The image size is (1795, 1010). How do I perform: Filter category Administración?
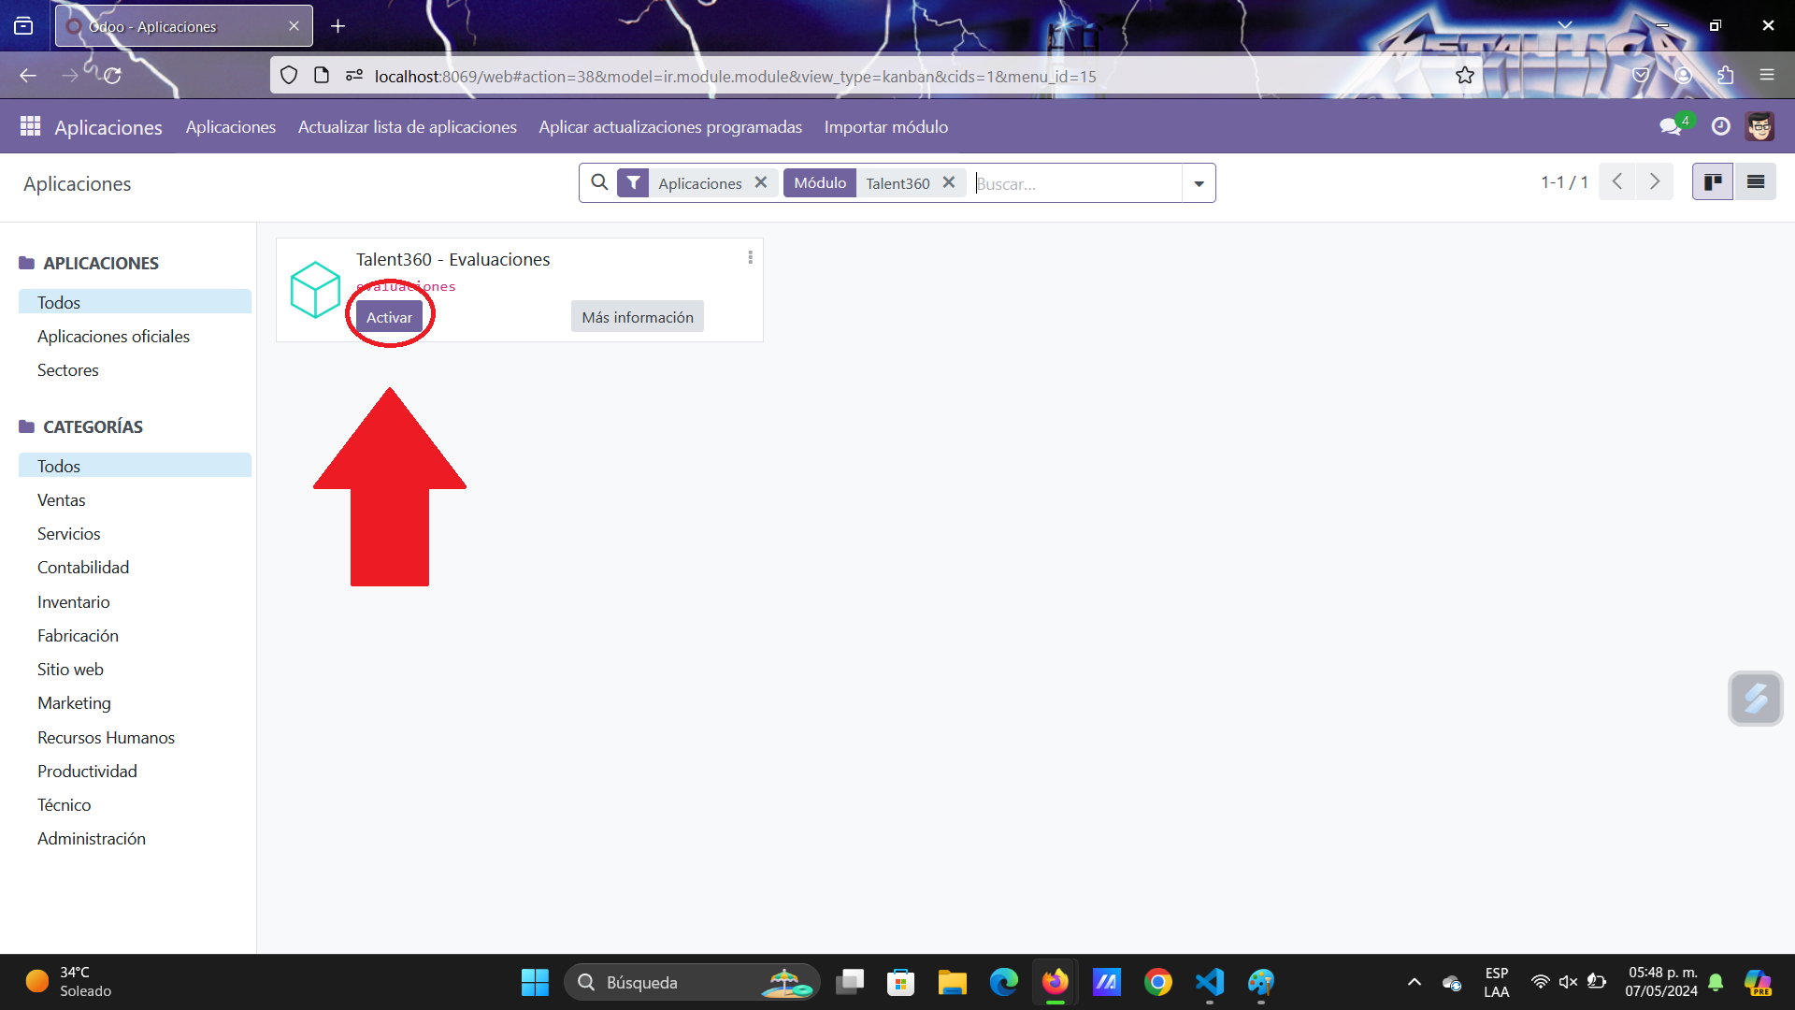pos(135,838)
